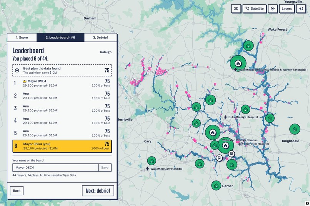Switch the map to Satellite imagery

[255, 9]
